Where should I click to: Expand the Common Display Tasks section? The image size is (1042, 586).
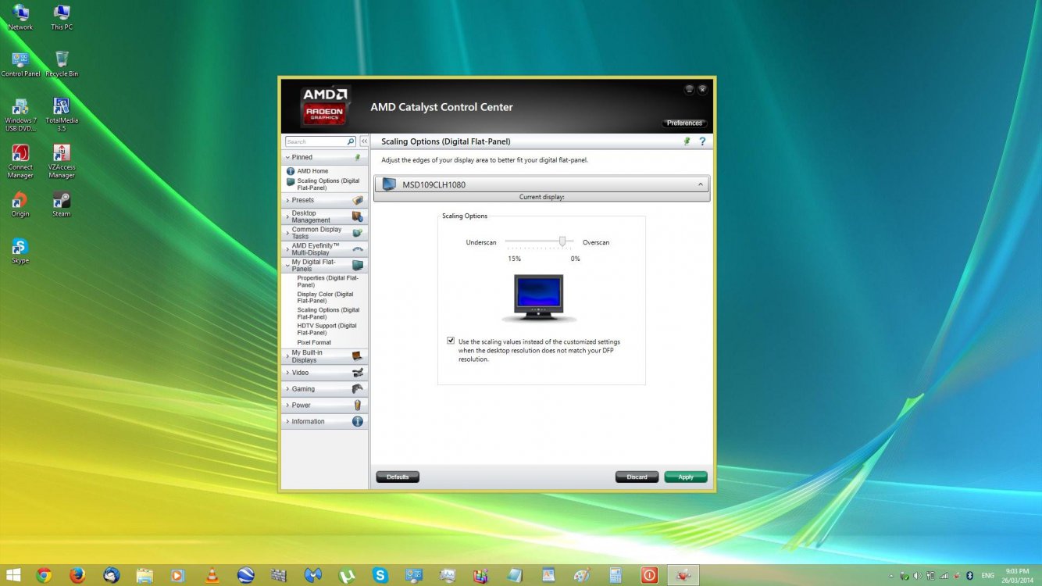click(324, 233)
